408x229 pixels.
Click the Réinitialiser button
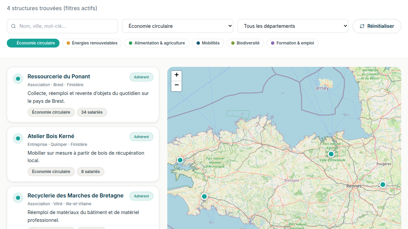377,26
